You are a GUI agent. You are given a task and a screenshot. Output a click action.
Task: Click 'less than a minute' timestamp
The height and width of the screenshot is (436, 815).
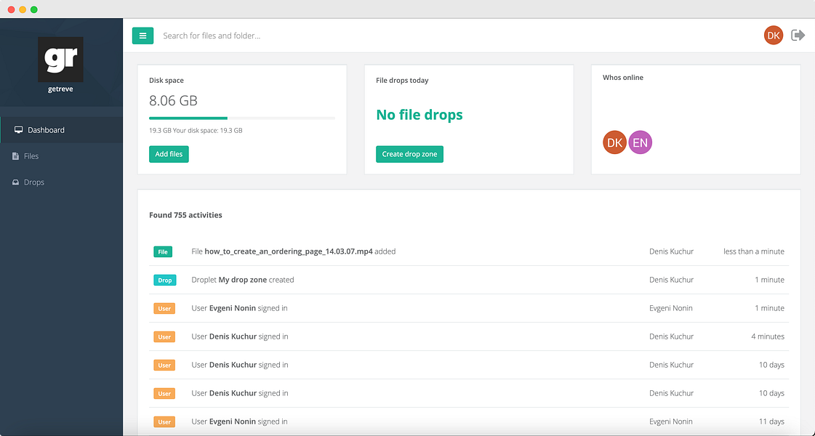click(754, 251)
